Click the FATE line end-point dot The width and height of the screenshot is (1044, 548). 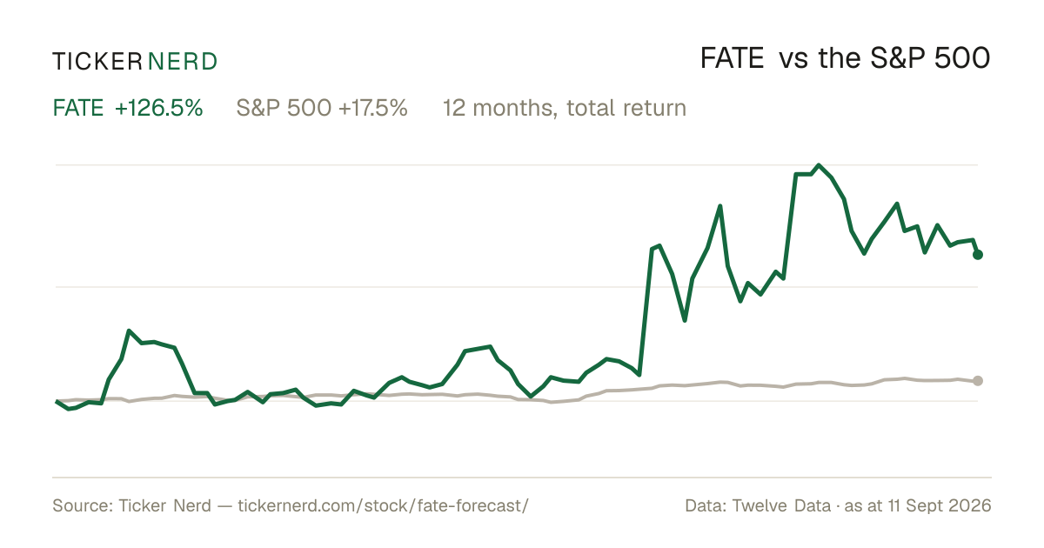tap(978, 255)
